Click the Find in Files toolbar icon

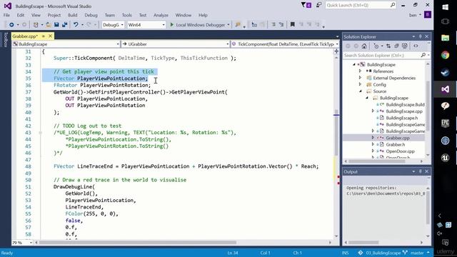click(x=238, y=25)
